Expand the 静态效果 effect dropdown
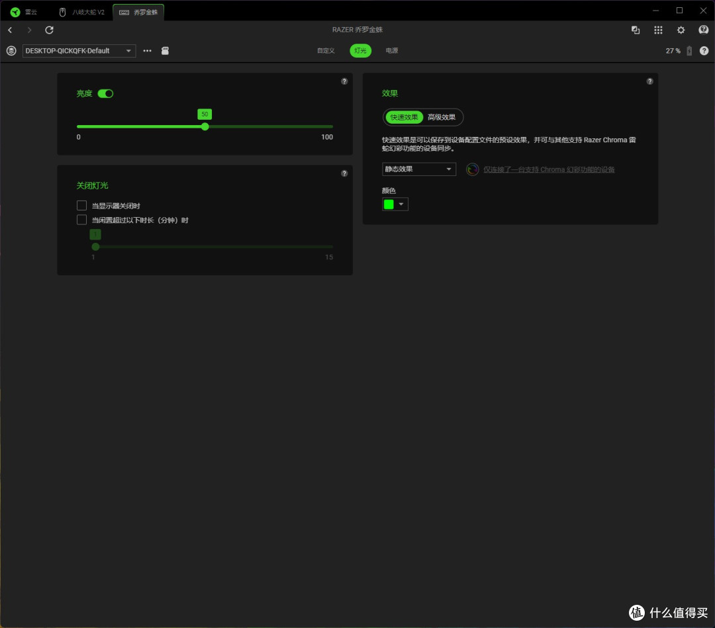 [418, 169]
